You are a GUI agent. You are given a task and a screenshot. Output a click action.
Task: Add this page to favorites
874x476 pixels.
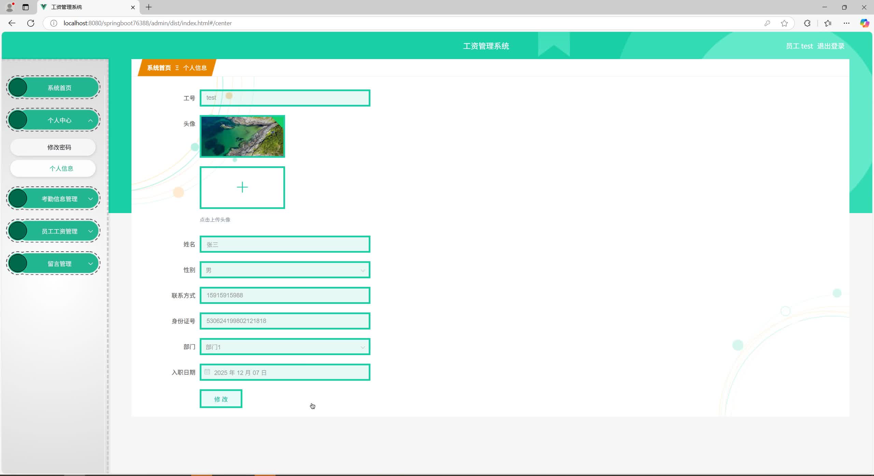(x=784, y=23)
